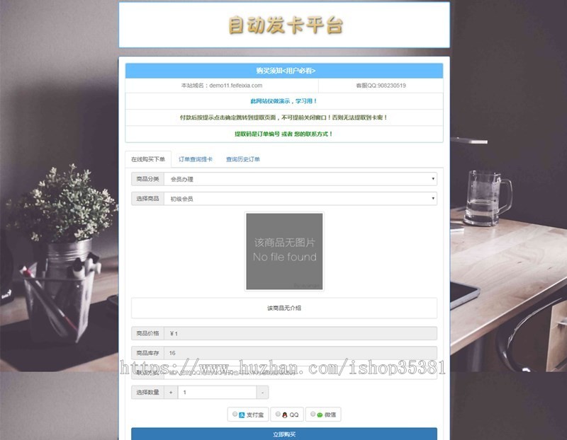Click the quantity input field showing 1
This screenshot has height=440, width=567.
[x=217, y=393]
